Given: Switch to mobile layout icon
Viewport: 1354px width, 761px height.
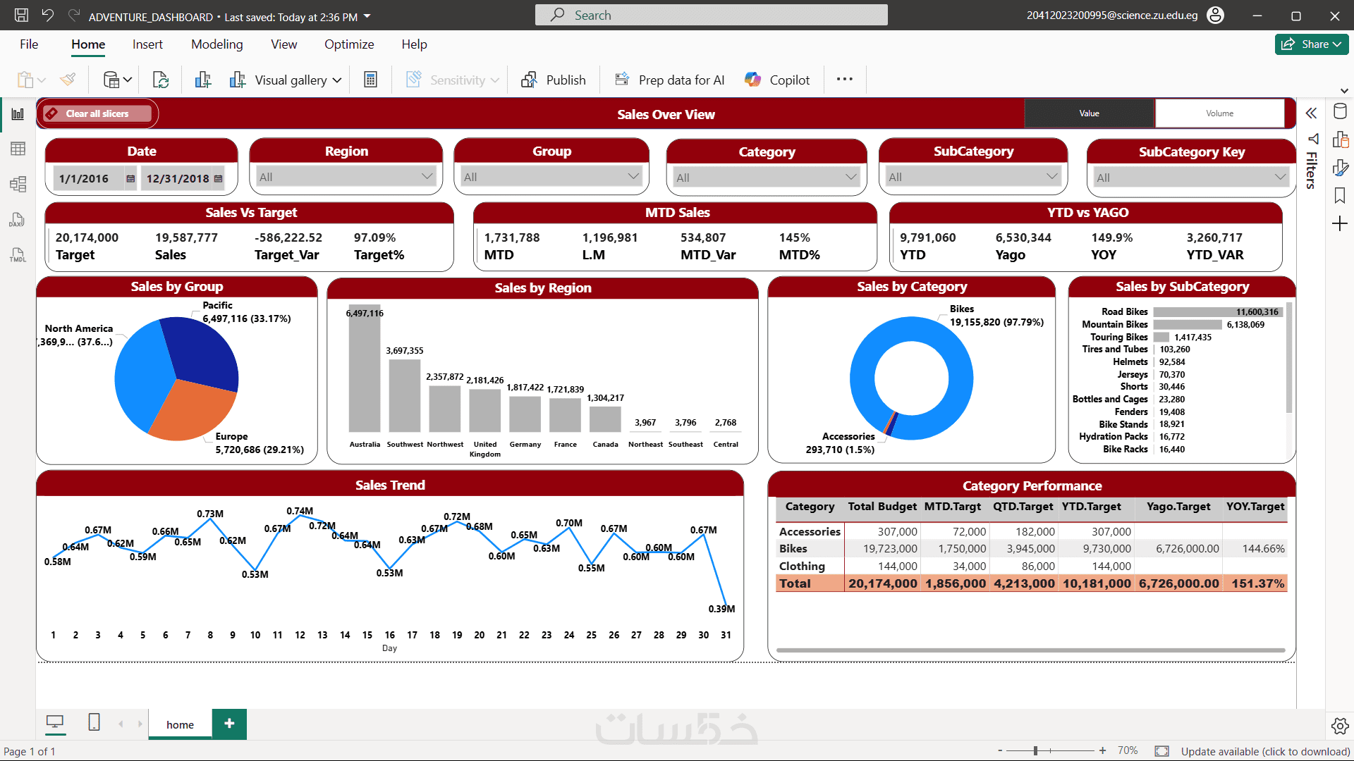Looking at the screenshot, I should point(94,722).
